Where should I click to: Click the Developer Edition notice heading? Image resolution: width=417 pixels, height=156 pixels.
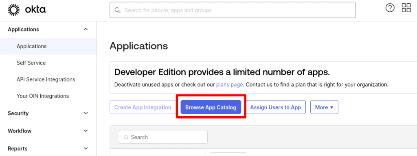pos(222,72)
